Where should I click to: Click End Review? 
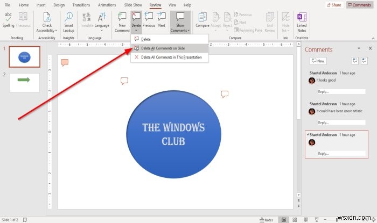tap(270, 23)
